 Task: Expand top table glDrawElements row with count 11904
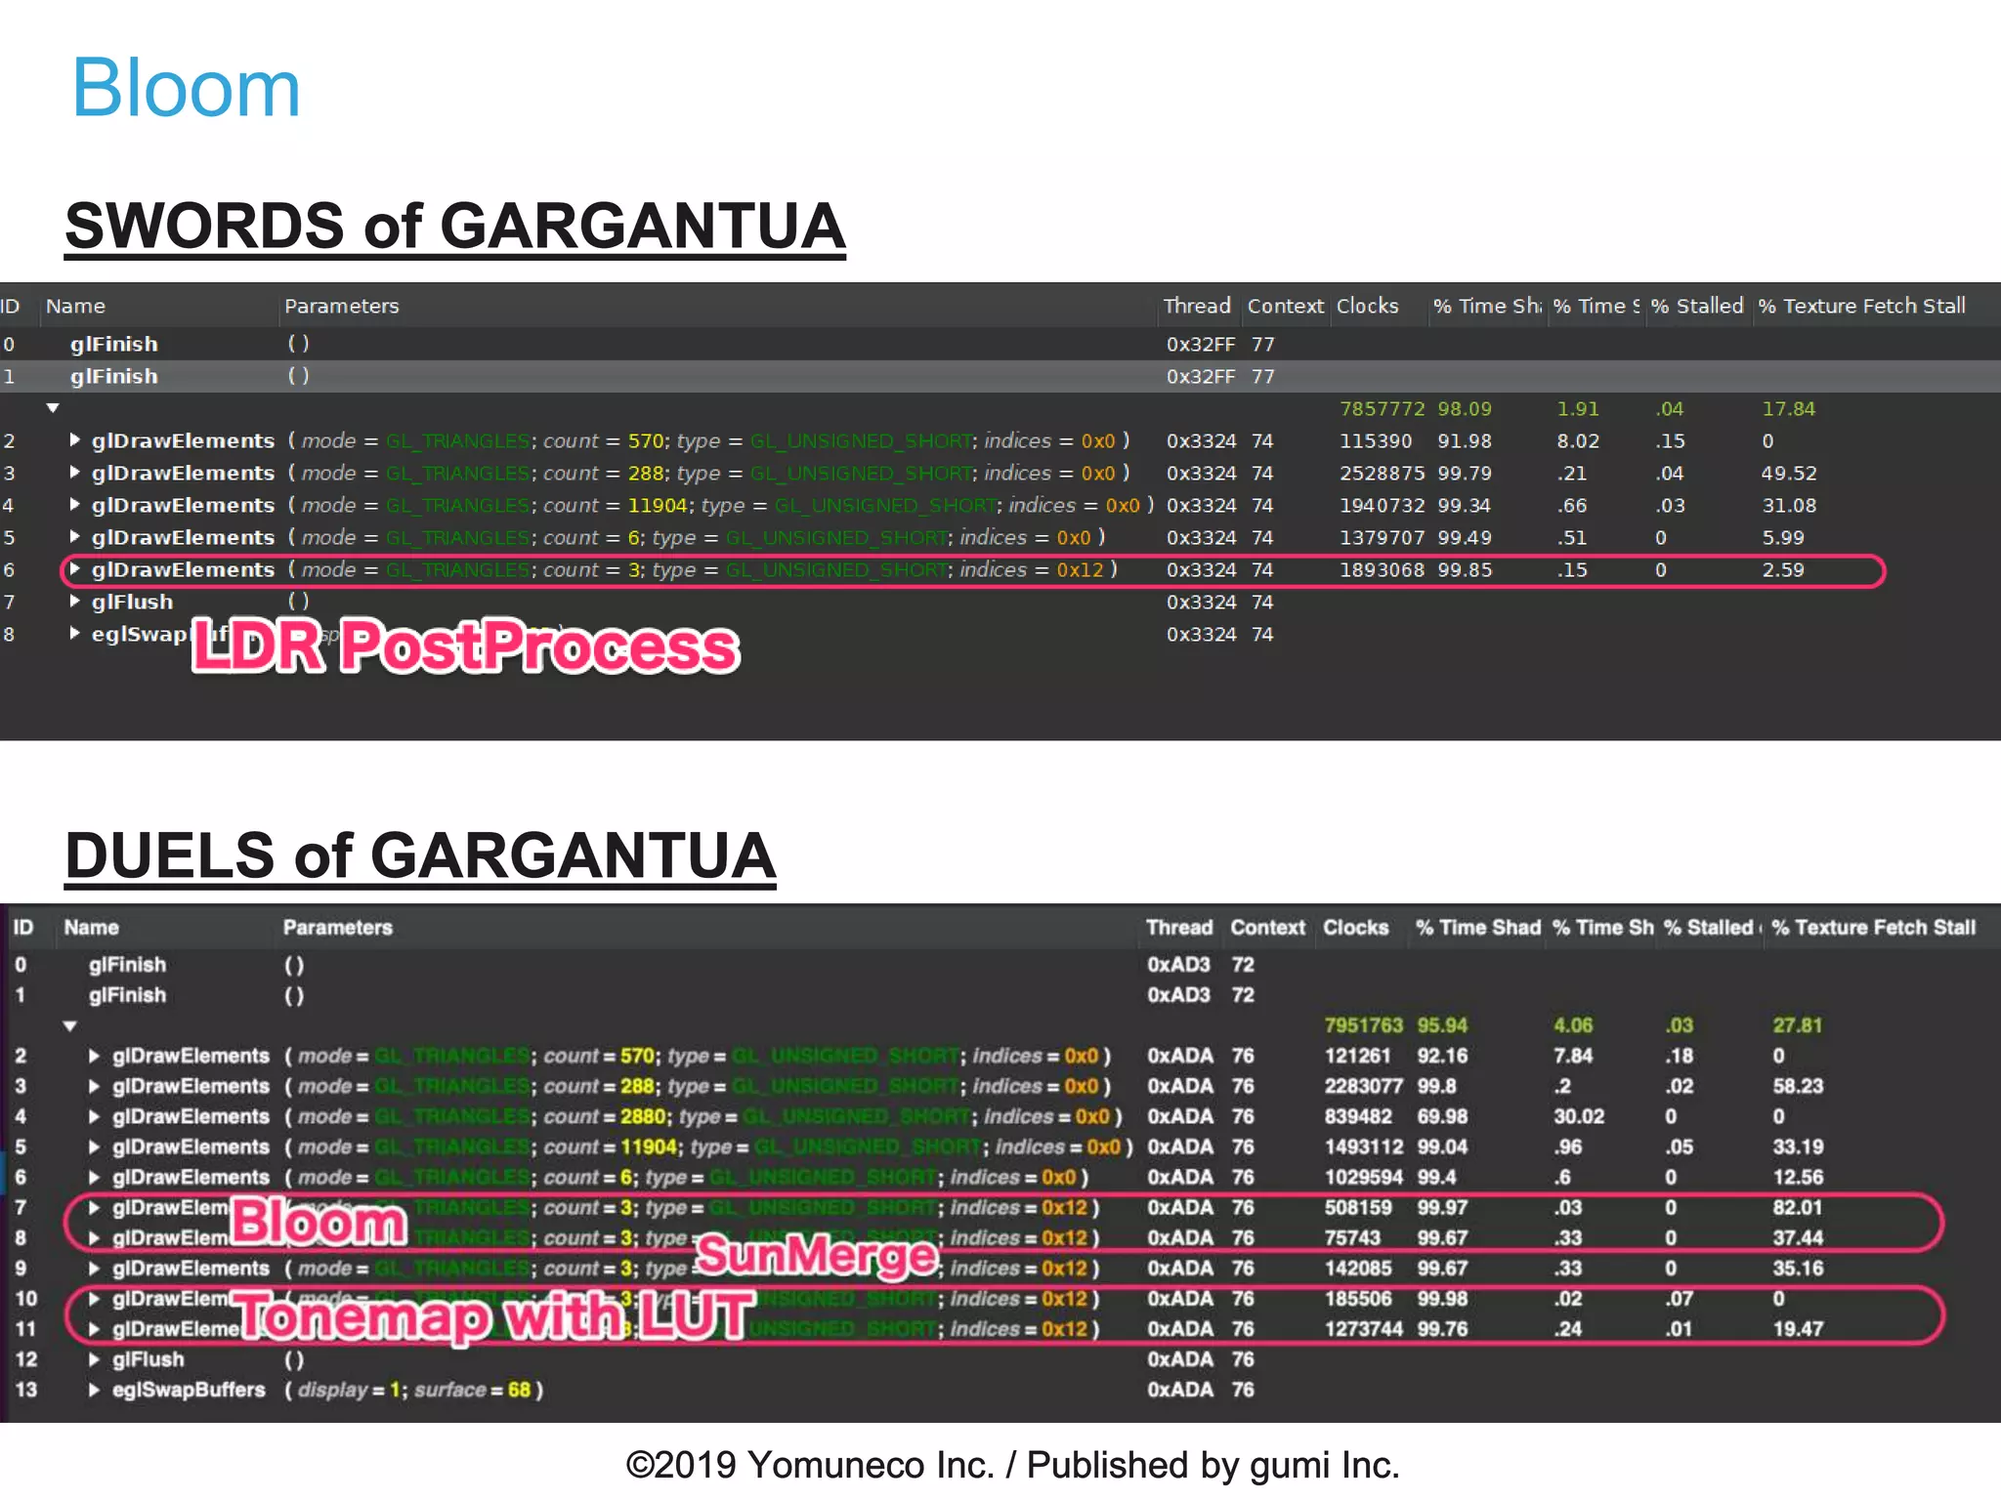74,505
